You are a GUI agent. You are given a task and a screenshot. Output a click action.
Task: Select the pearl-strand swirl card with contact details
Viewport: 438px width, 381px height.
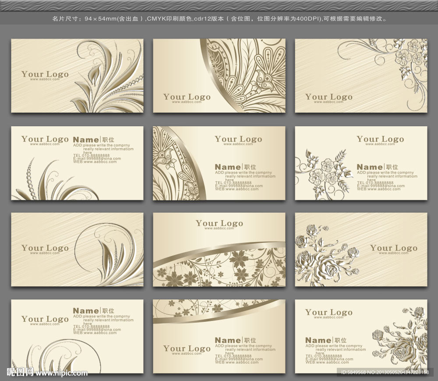(x=78, y=163)
